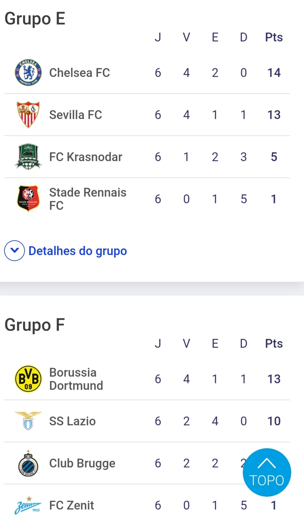304x530 pixels.
Task: Click the SS Lazio eagle crest
Action: pos(28,421)
